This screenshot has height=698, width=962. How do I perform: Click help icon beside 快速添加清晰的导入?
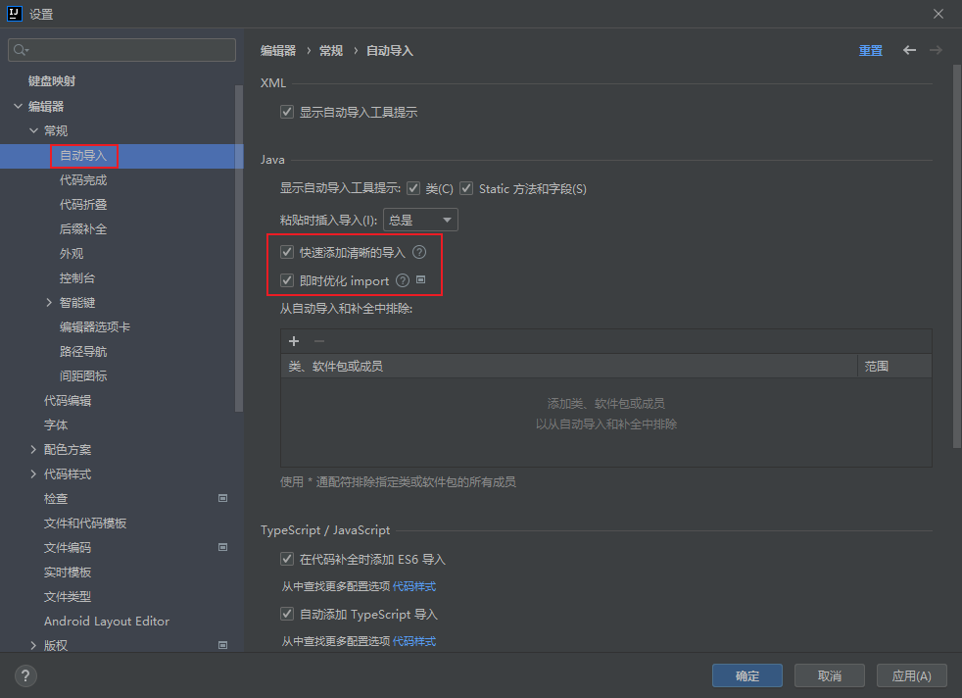point(419,251)
